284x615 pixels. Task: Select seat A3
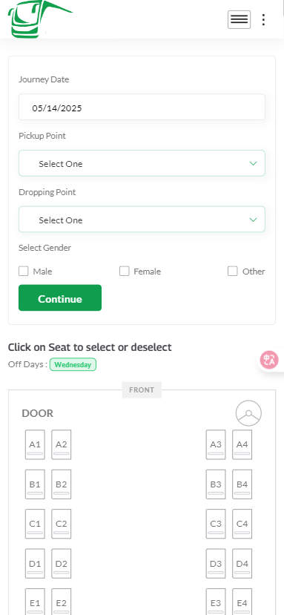point(216,444)
